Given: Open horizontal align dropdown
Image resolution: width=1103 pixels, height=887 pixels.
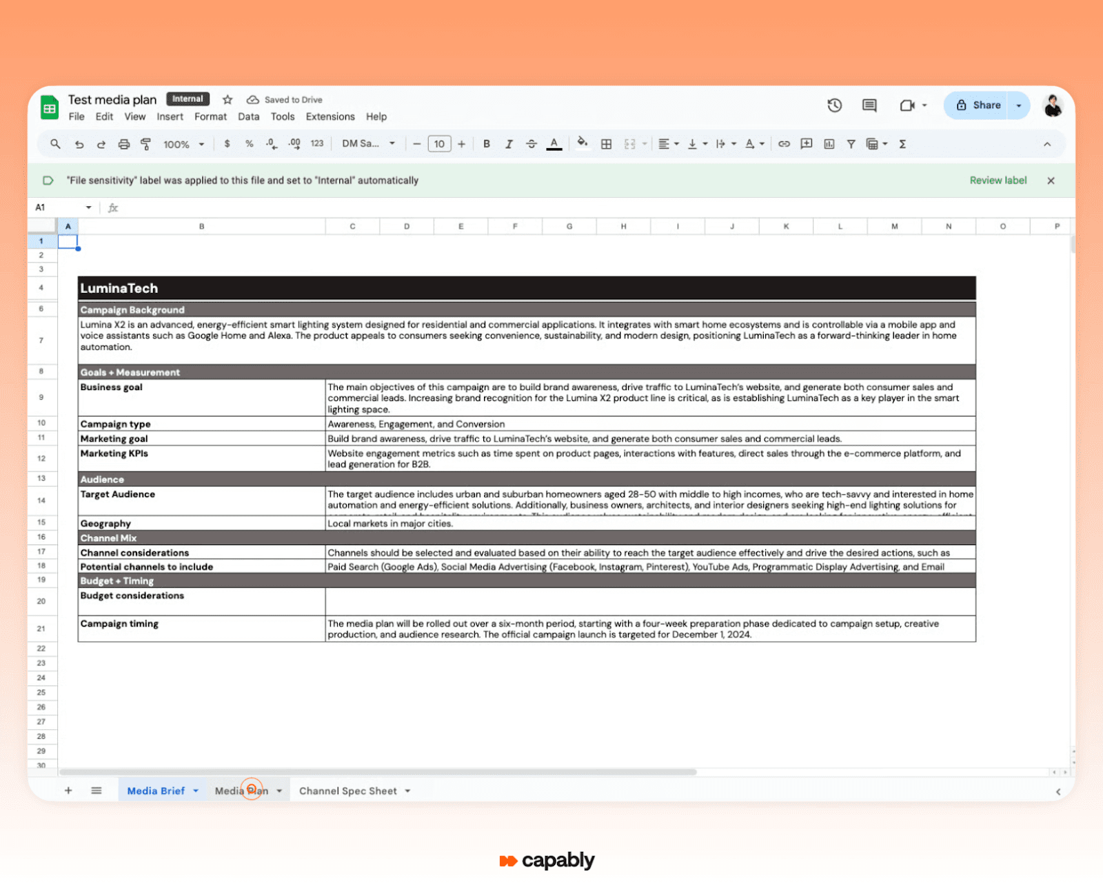Looking at the screenshot, I should point(669,144).
